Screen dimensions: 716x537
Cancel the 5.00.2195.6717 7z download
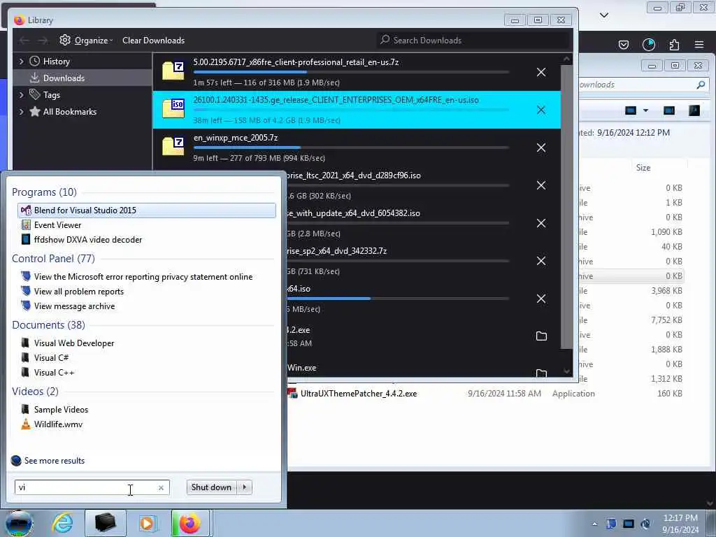coord(541,72)
